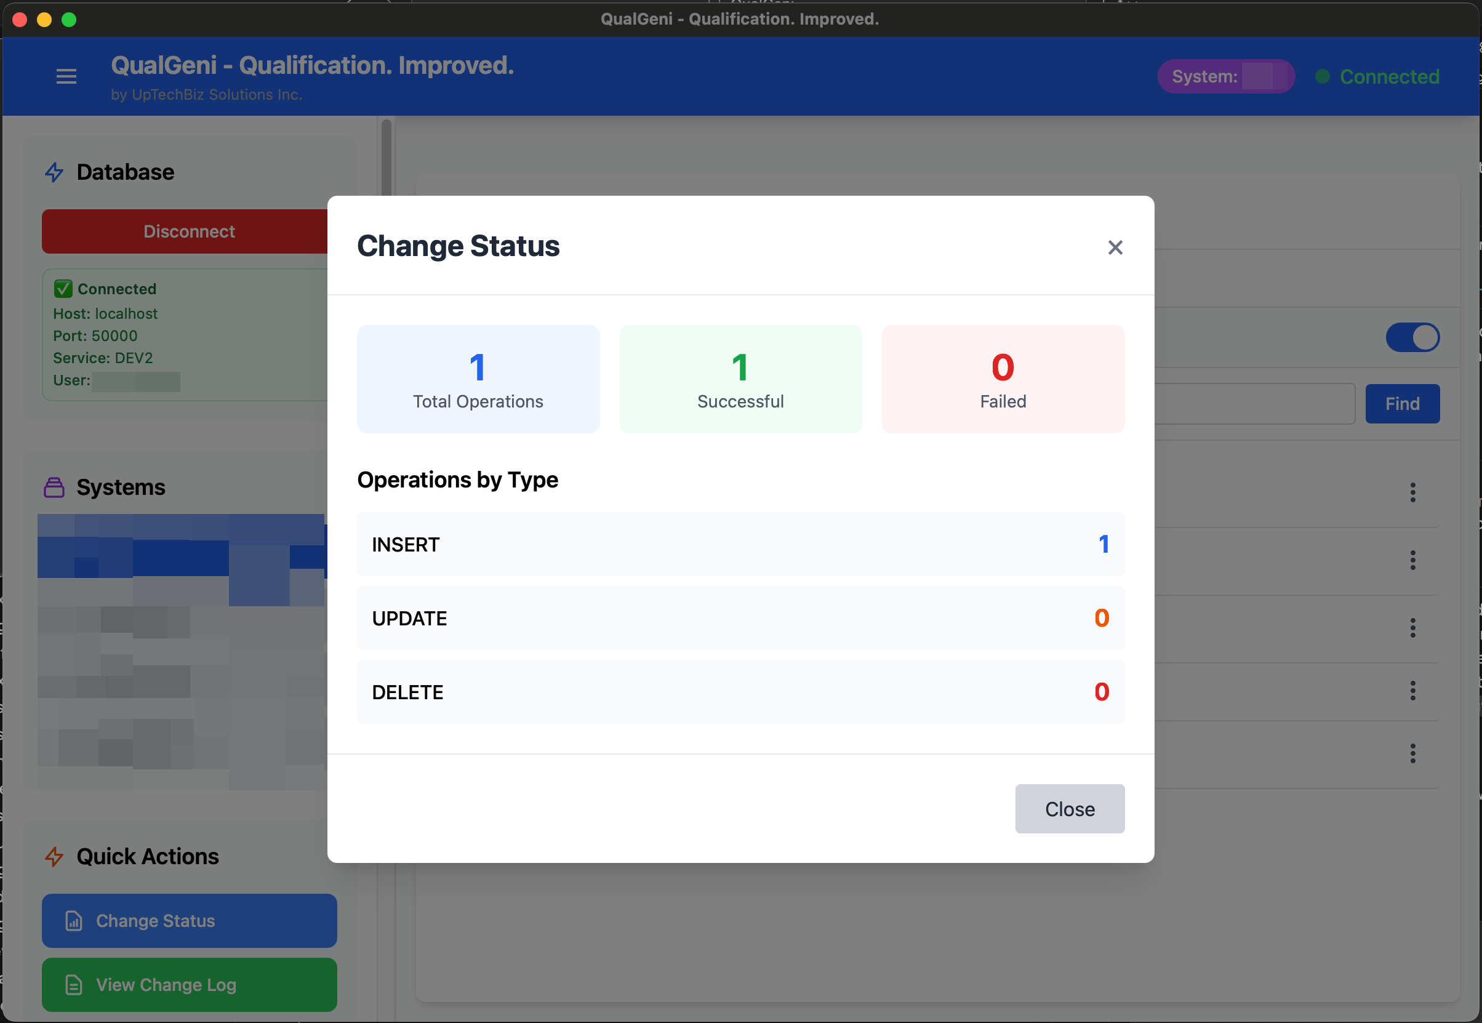Click the QualGeni title in the menu bar

(x=739, y=18)
